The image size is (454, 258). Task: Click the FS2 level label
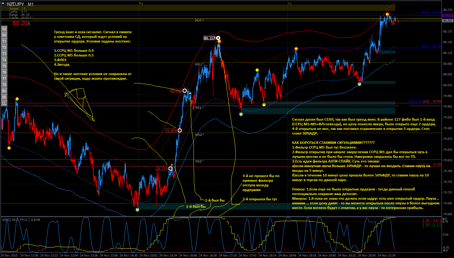point(199,162)
